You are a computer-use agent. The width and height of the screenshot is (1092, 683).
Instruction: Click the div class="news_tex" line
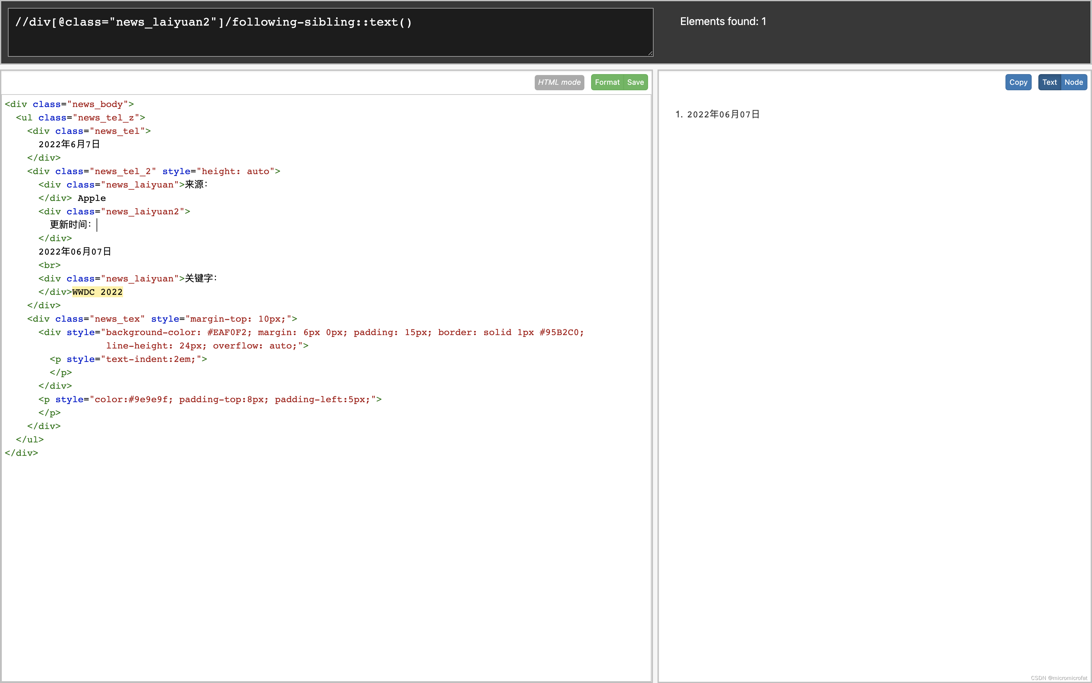tap(162, 319)
